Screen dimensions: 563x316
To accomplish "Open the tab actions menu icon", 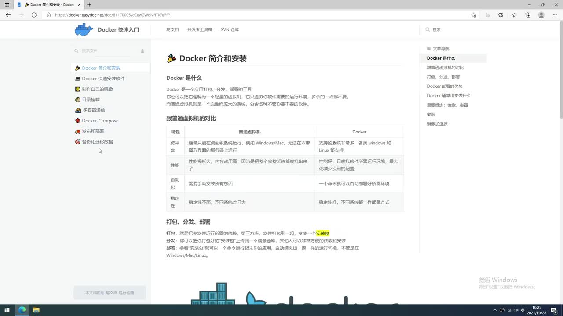I will point(7,4).
